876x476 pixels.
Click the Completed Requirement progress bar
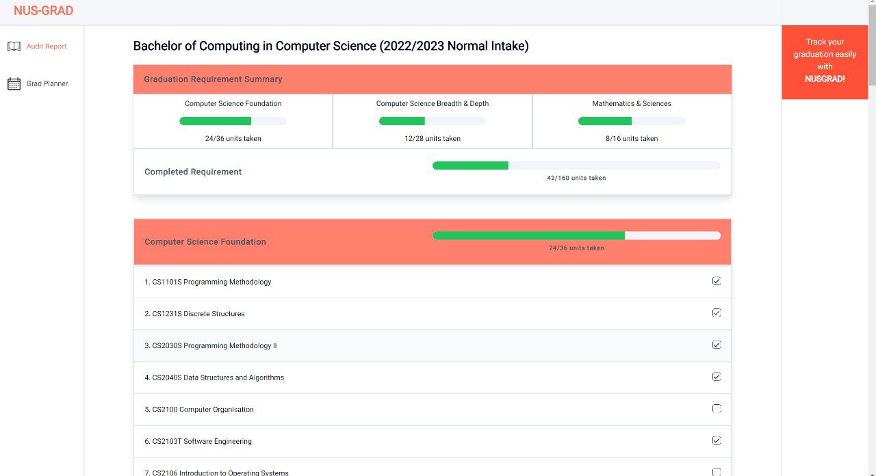pyautogui.click(x=576, y=166)
